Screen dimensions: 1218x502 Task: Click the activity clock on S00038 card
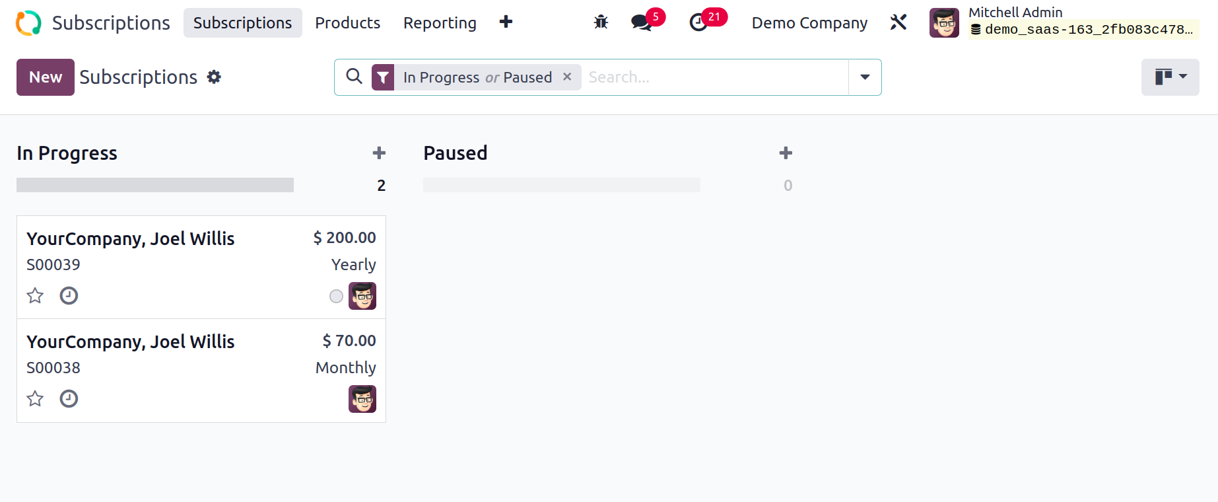click(x=69, y=398)
